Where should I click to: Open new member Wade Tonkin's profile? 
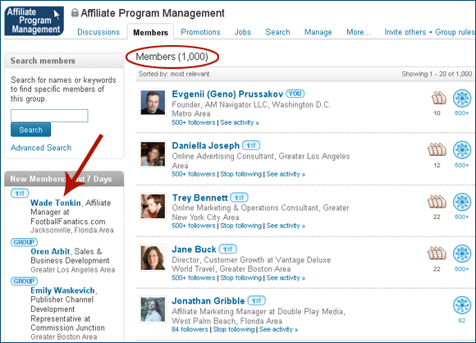pyautogui.click(x=56, y=203)
